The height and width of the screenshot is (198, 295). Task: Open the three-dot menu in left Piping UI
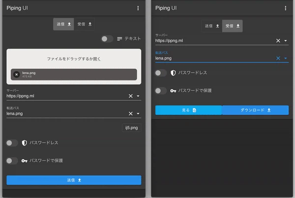pos(138,8)
